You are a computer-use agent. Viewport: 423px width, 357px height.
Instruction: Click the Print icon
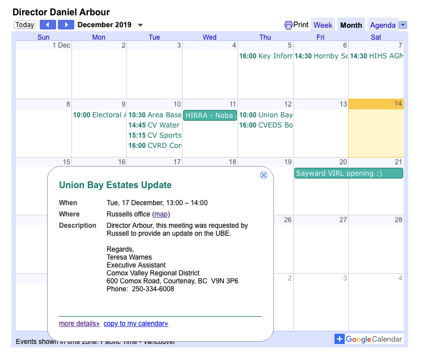pos(289,25)
